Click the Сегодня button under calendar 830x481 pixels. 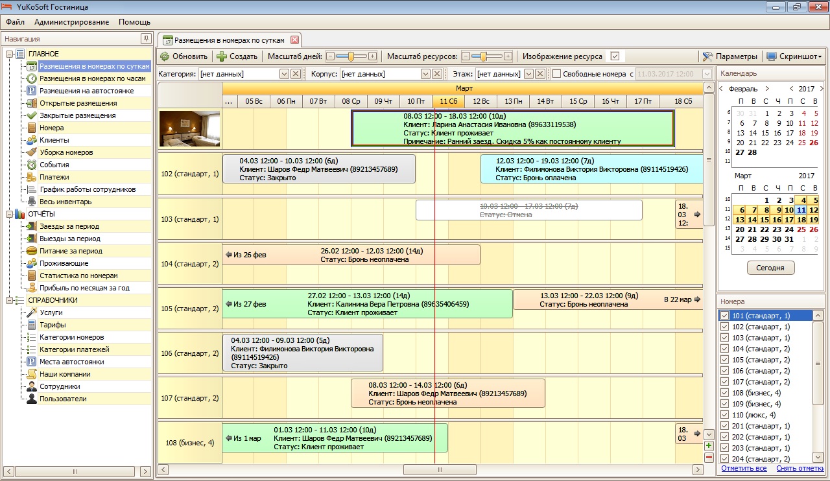pyautogui.click(x=770, y=268)
